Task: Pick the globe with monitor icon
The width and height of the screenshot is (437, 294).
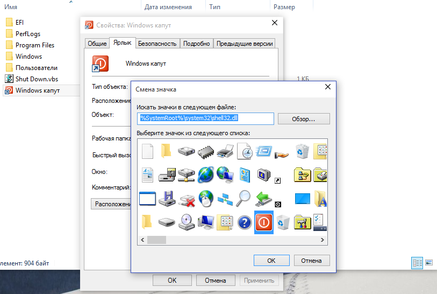Action: click(x=225, y=175)
